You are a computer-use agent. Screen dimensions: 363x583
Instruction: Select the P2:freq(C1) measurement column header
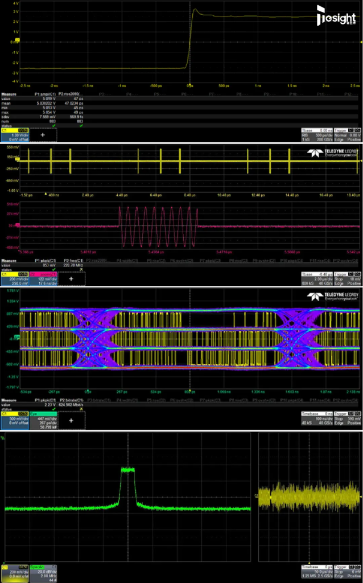72,261
